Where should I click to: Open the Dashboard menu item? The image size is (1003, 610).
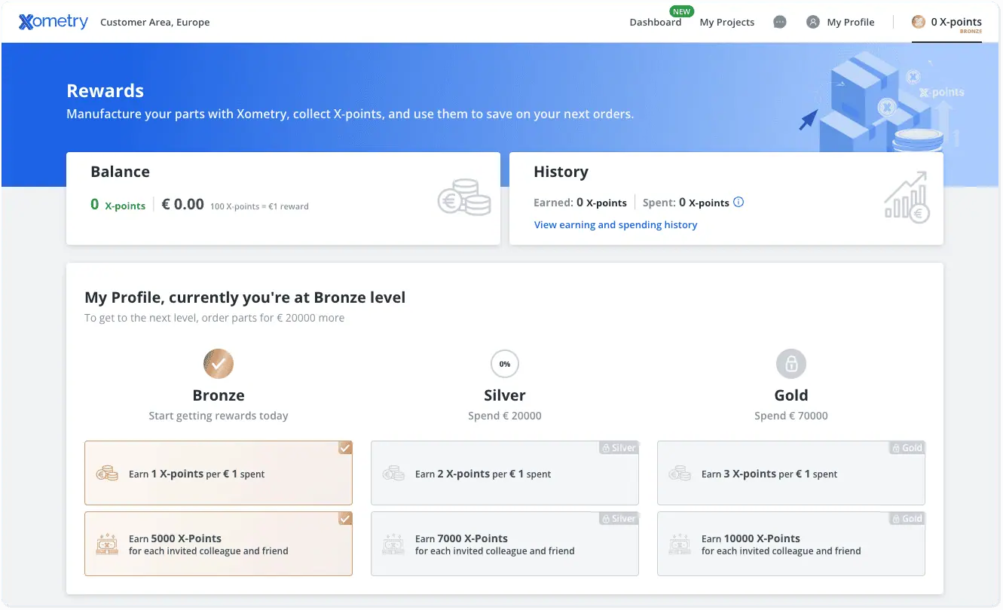(x=655, y=22)
